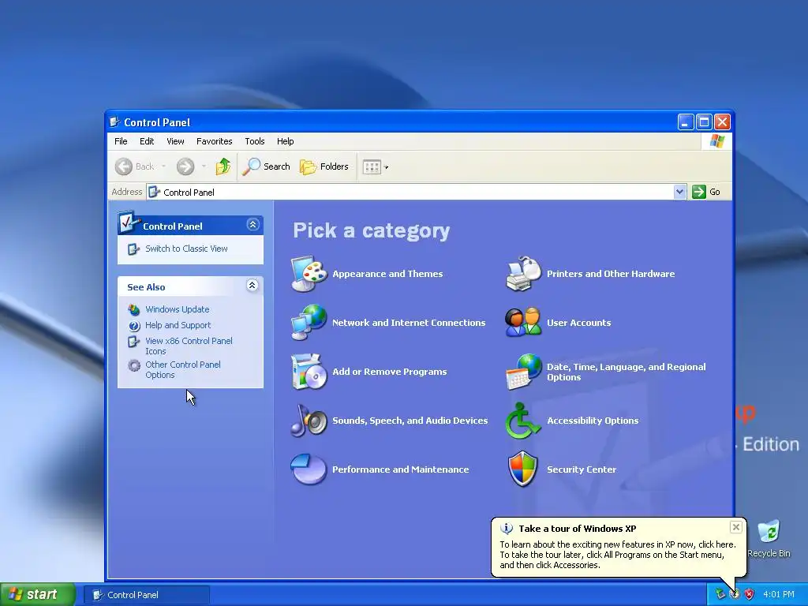The width and height of the screenshot is (808, 606).
Task: Click the Switch to Classic View link
Action: point(186,249)
